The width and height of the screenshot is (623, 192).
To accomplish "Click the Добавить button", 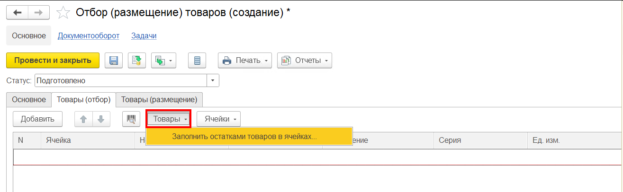I will [x=37, y=119].
